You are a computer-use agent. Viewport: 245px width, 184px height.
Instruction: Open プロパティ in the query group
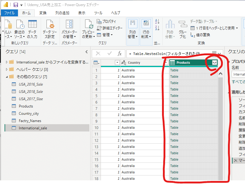[x=106, y=21]
